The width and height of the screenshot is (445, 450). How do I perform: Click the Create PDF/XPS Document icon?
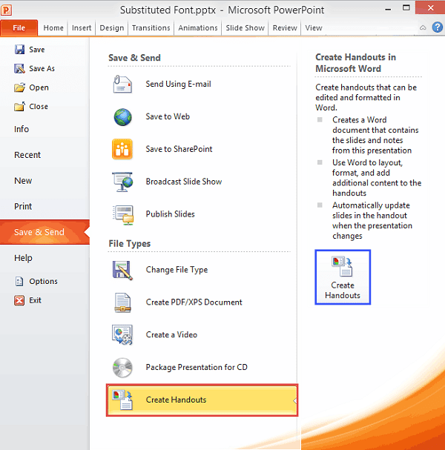coord(122,302)
